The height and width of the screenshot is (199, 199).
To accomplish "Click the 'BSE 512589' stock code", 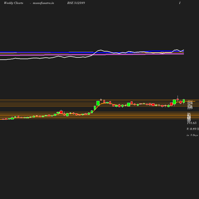I will pyautogui.click(x=76, y=3).
